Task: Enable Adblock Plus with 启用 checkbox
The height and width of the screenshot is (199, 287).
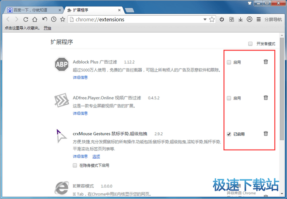Action: [229, 62]
